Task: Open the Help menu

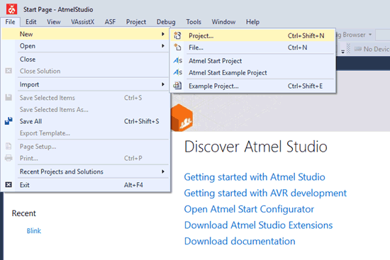Action: click(252, 22)
